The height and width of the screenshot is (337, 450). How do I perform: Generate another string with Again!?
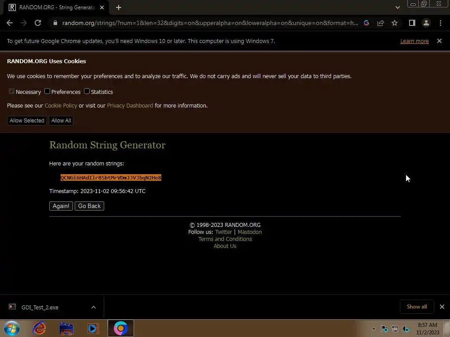(x=61, y=206)
